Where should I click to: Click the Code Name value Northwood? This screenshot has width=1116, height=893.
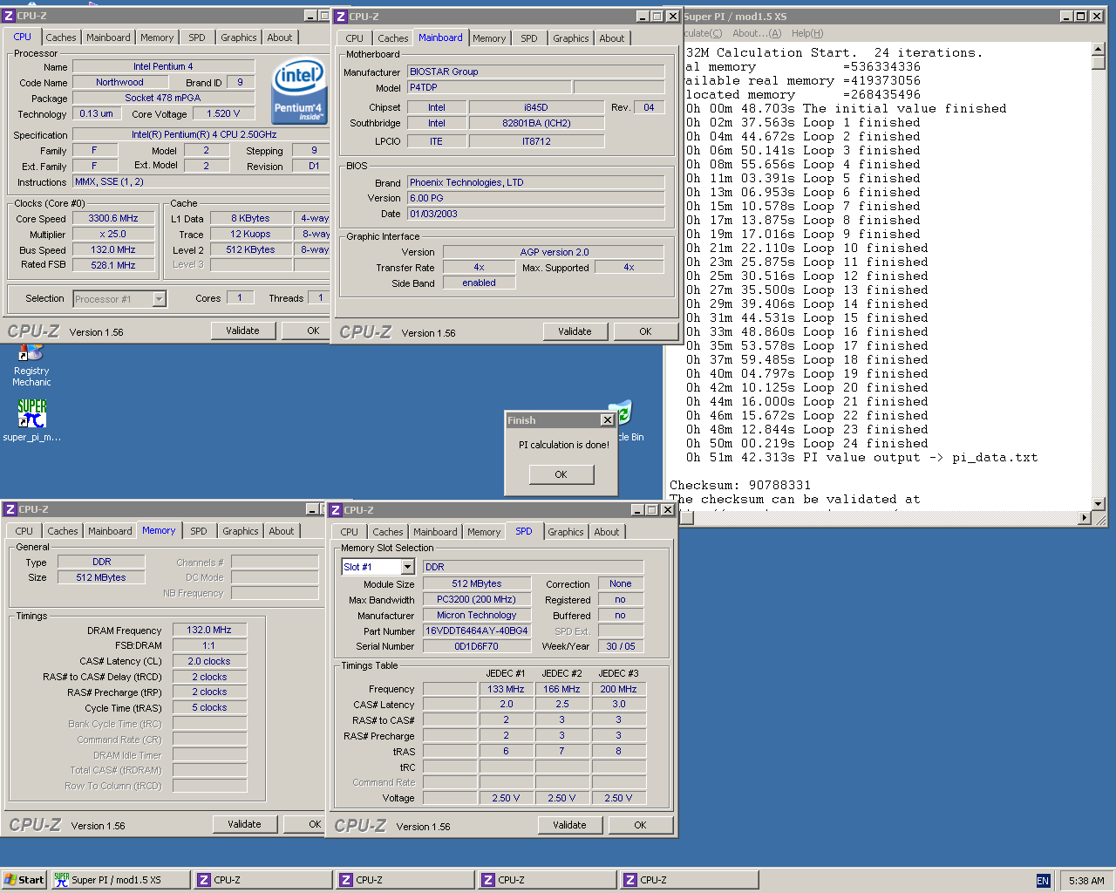119,82
